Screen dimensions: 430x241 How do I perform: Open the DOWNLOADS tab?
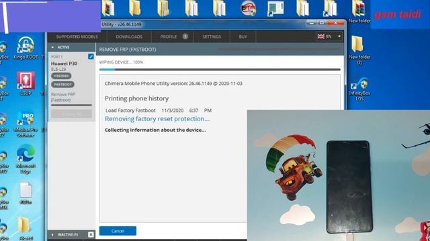click(129, 37)
